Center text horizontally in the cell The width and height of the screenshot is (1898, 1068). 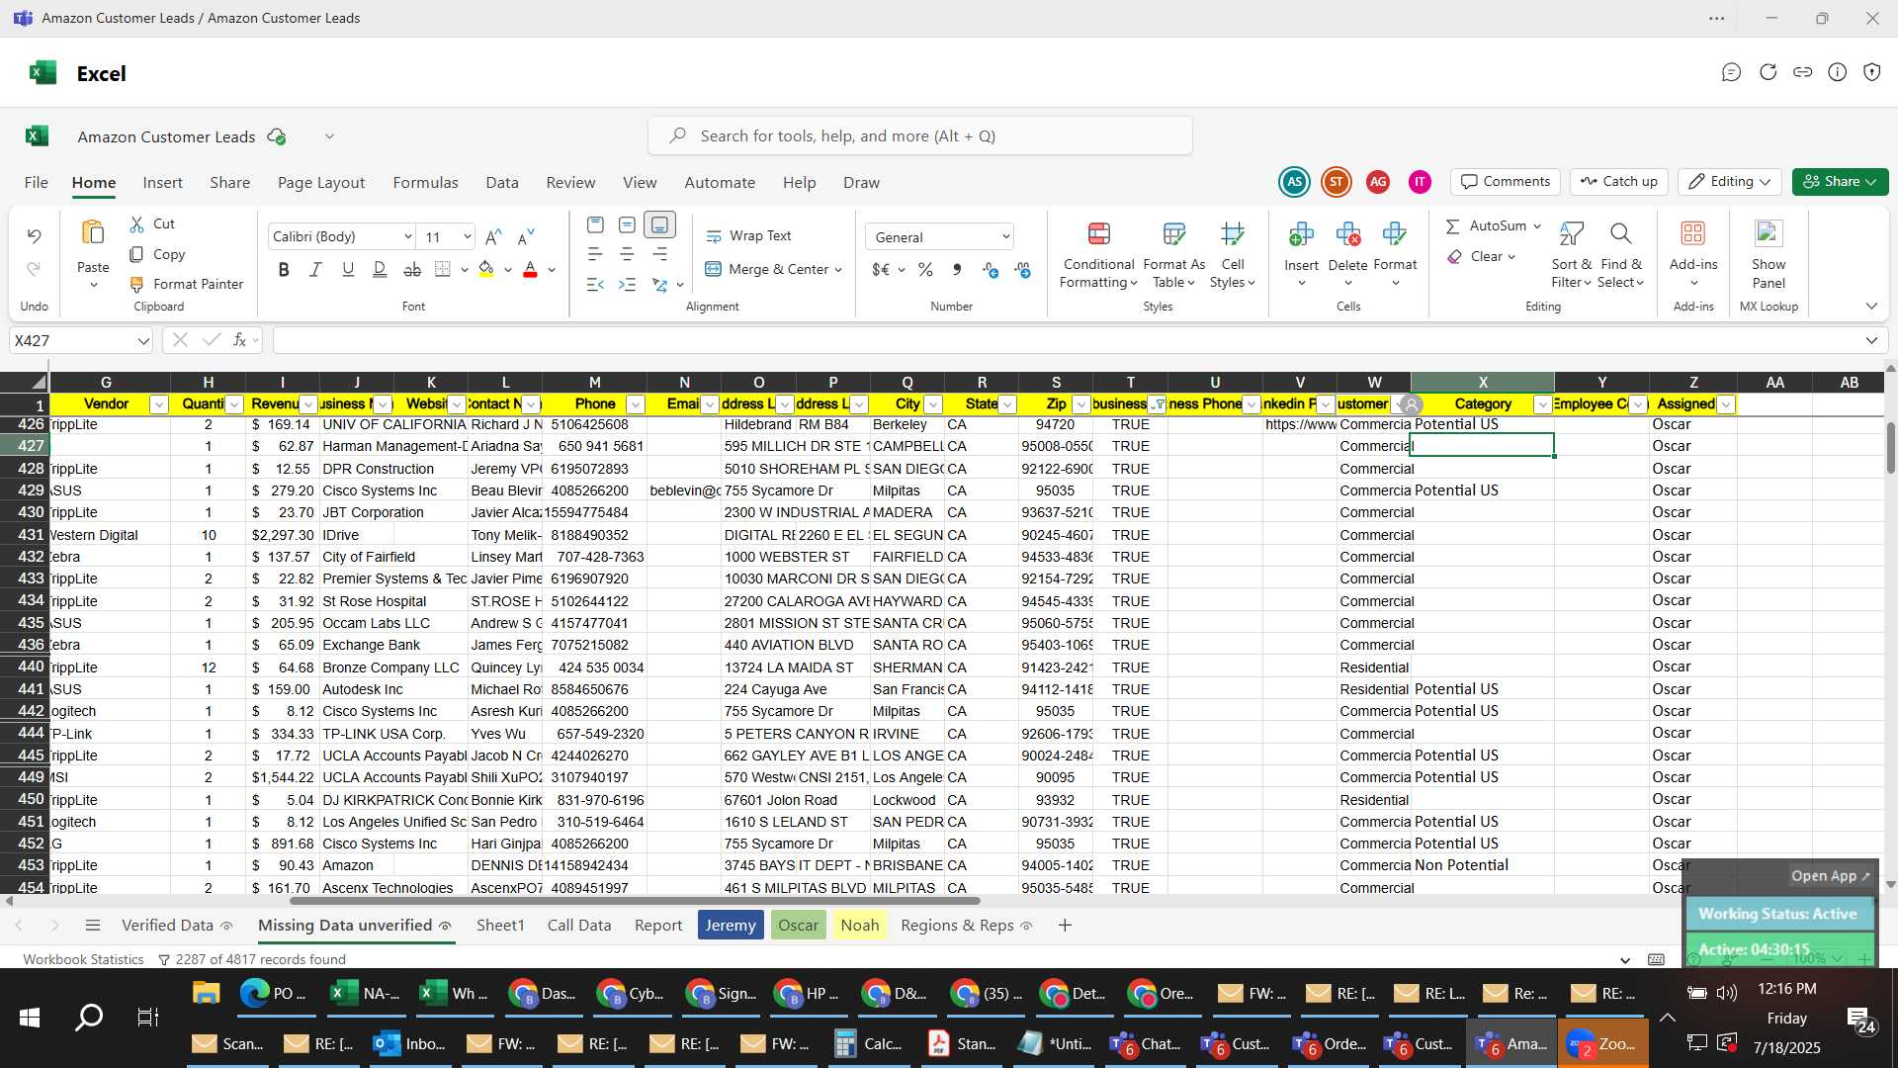coord(627,254)
